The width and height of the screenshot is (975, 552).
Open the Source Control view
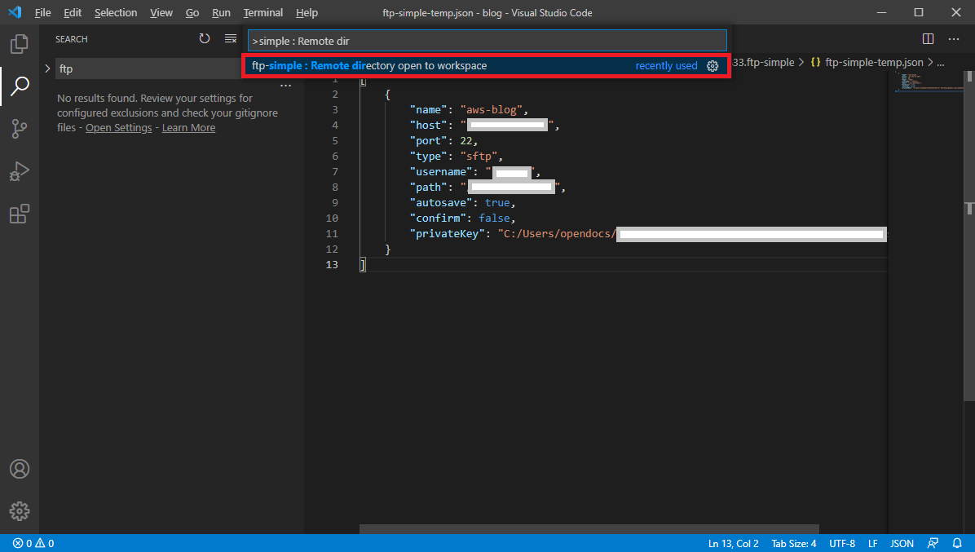click(x=19, y=129)
